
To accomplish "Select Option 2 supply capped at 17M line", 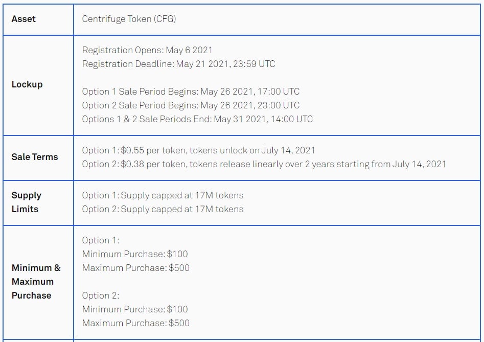I will pyautogui.click(x=163, y=209).
